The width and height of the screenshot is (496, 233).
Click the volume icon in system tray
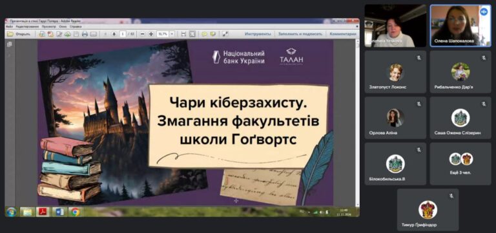click(322, 212)
